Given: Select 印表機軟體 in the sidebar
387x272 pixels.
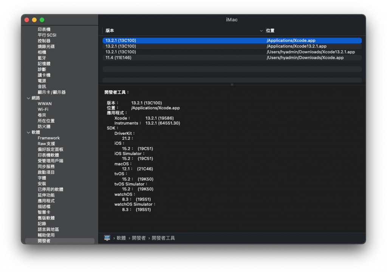Looking at the screenshot, I should [48, 155].
